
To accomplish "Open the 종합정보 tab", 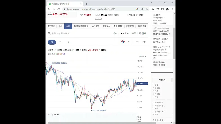I will (51, 26).
